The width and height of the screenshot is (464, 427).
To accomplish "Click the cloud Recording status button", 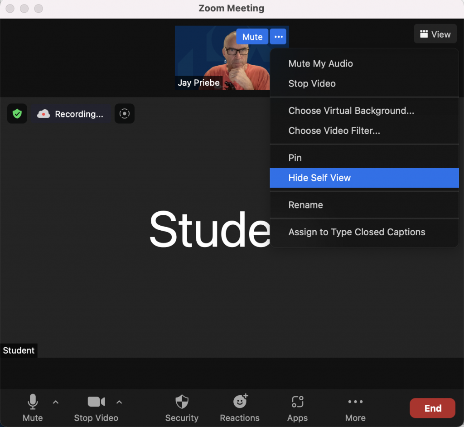I will 71,114.
